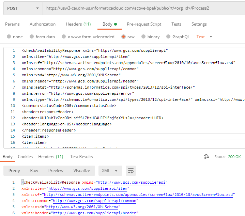Open the Pre-request Script tab

[x=144, y=24]
